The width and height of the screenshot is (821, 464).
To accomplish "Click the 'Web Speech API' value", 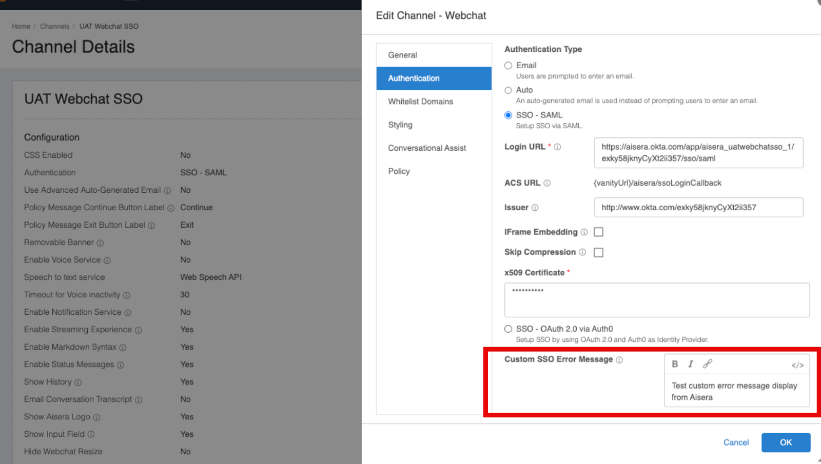I will coord(211,277).
